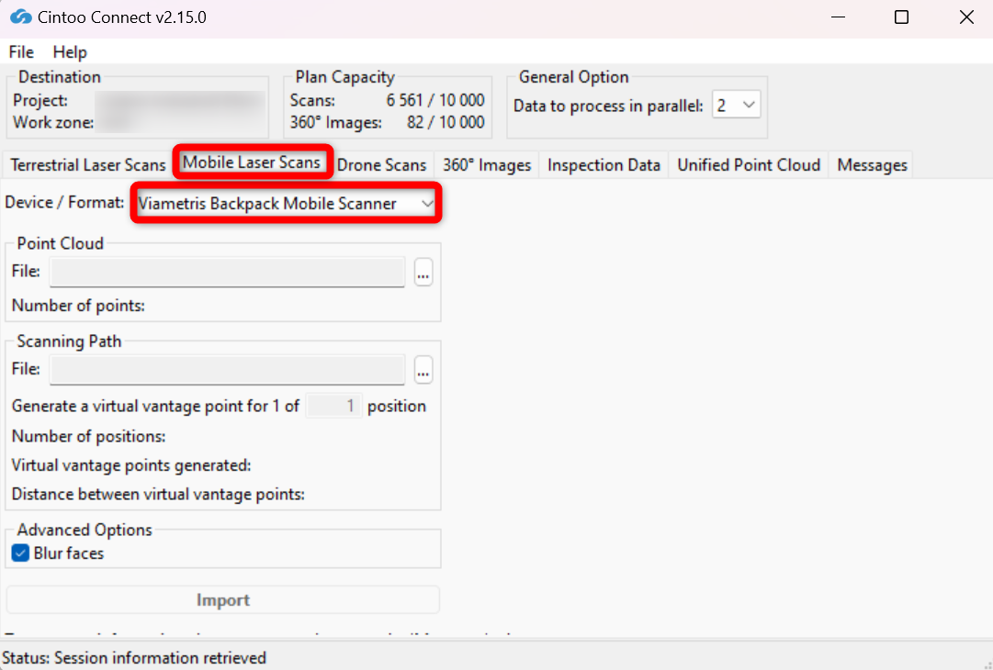Image resolution: width=993 pixels, height=670 pixels.
Task: Open the File menu
Action: coord(21,52)
